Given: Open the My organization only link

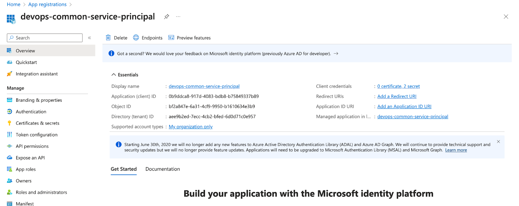Looking at the screenshot, I should tap(191, 127).
